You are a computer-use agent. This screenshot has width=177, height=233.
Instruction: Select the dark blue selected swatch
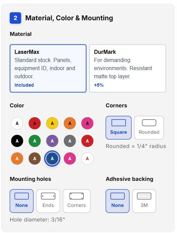[52, 158]
